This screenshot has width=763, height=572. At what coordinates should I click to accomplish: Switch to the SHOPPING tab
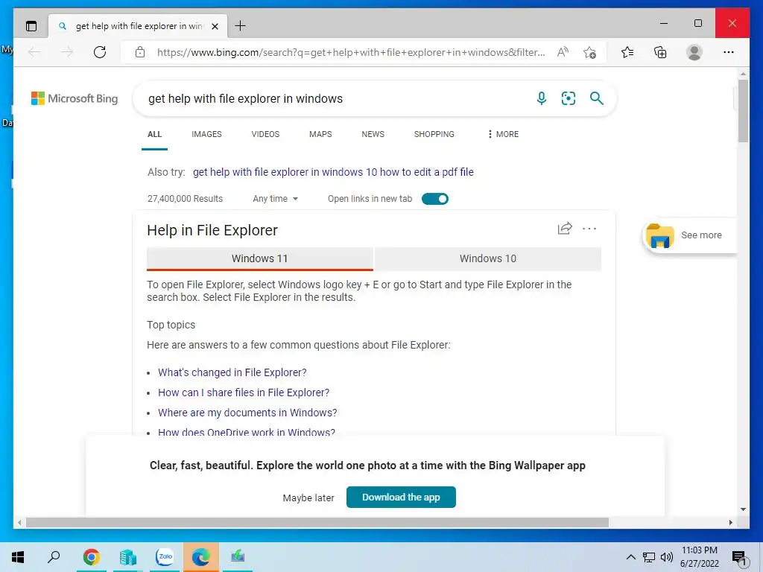pos(434,134)
